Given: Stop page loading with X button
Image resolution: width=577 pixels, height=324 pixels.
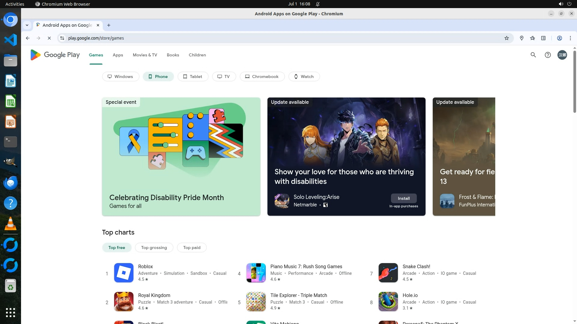Looking at the screenshot, I should [49, 38].
